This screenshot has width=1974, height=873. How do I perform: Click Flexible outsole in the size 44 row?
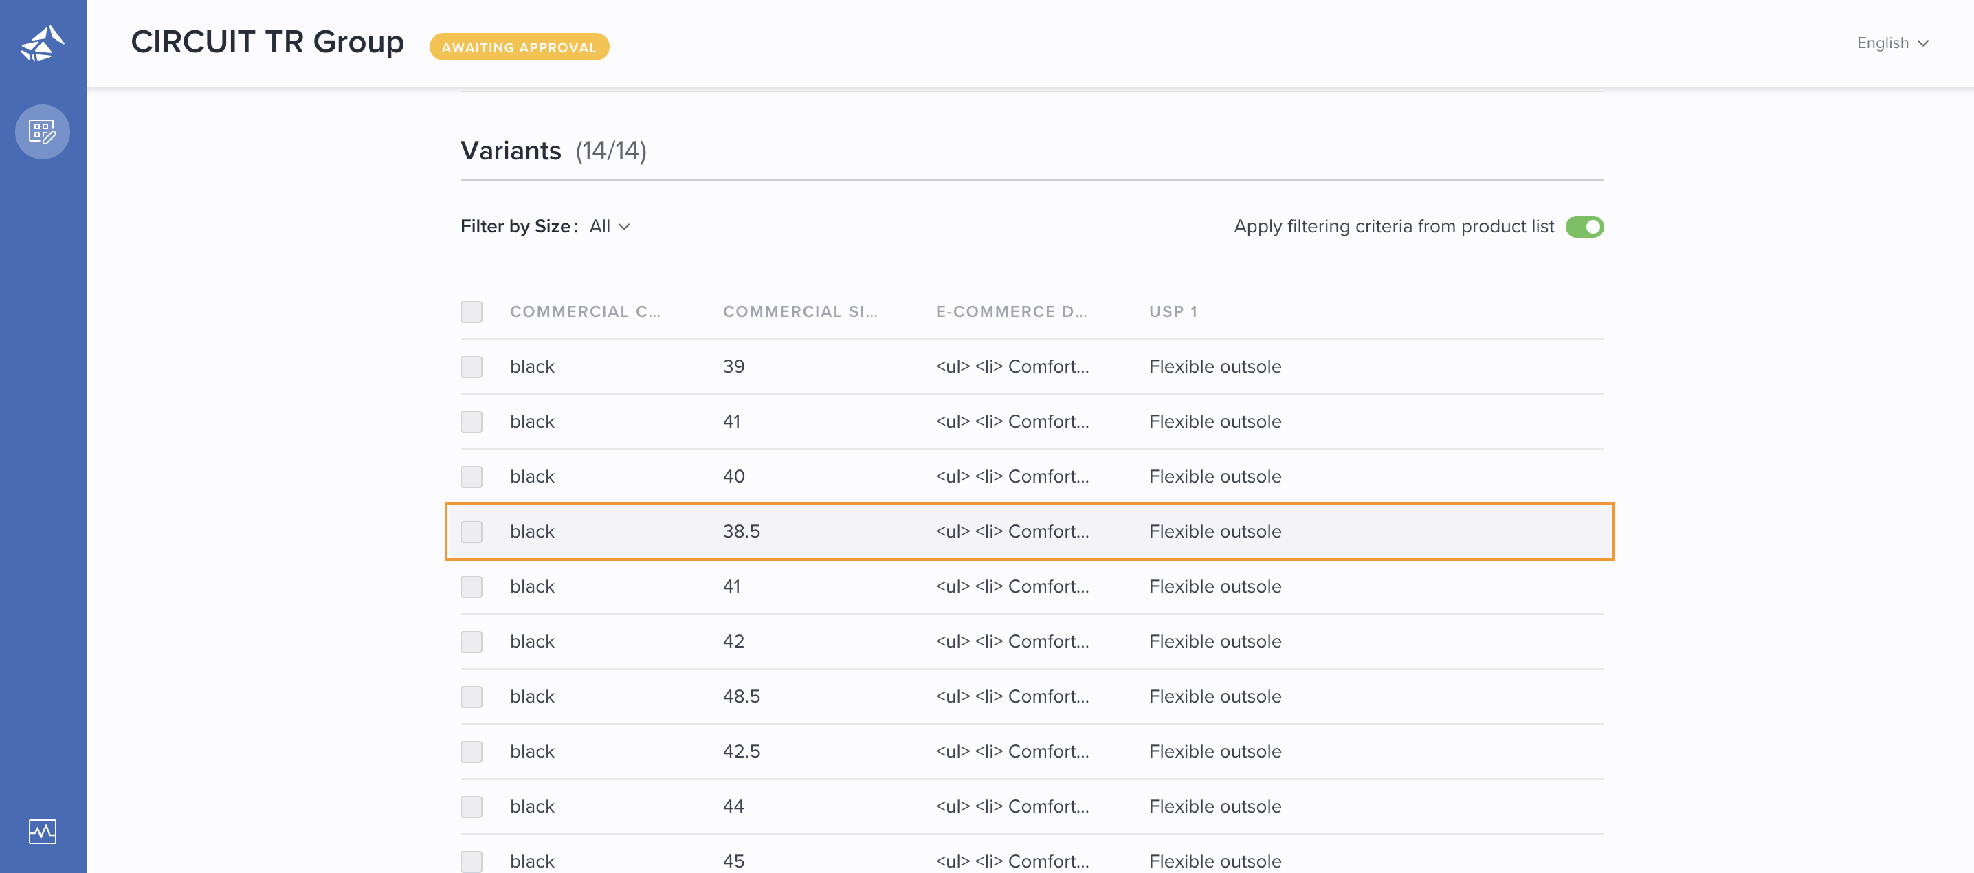[1215, 806]
